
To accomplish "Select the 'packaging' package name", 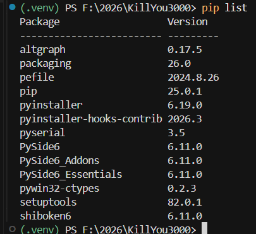I will (46, 64).
